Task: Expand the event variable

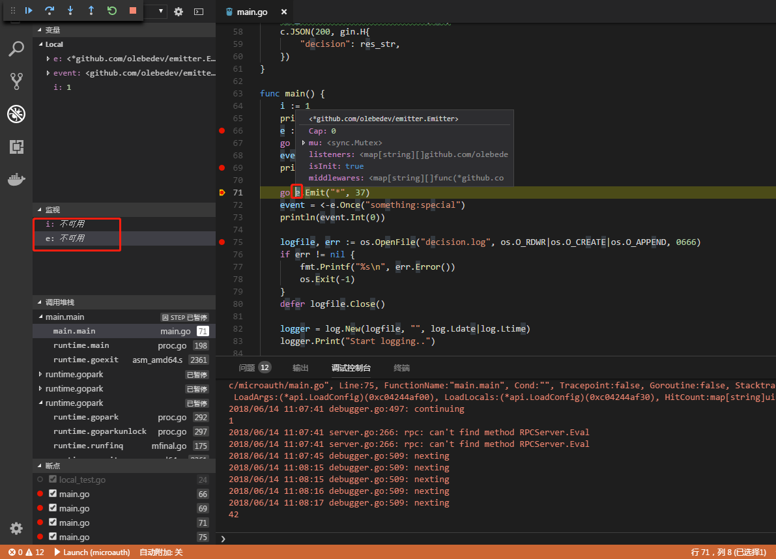Action: pos(48,73)
